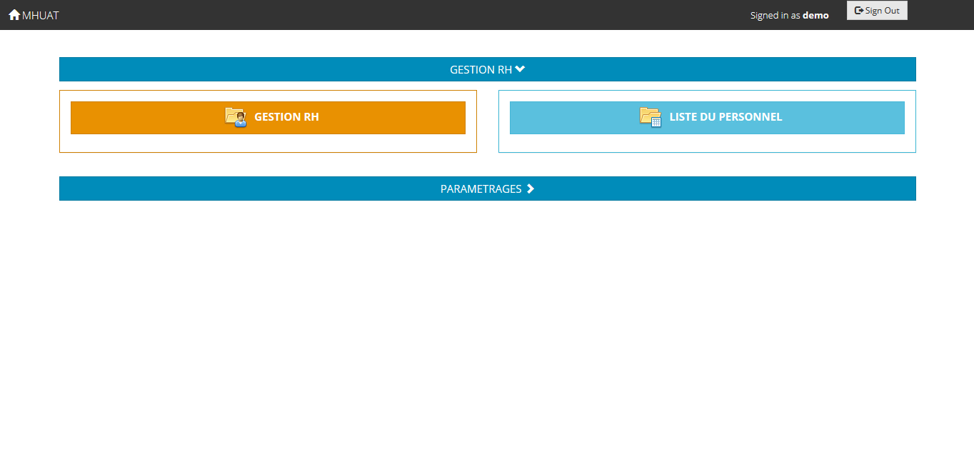Click the 'Signed in as' label
The width and height of the screenshot is (974, 457).
pyautogui.click(x=775, y=15)
